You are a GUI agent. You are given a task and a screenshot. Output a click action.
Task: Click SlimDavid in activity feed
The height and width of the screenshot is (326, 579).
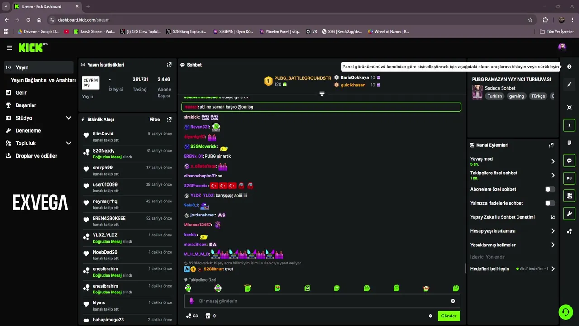click(103, 134)
